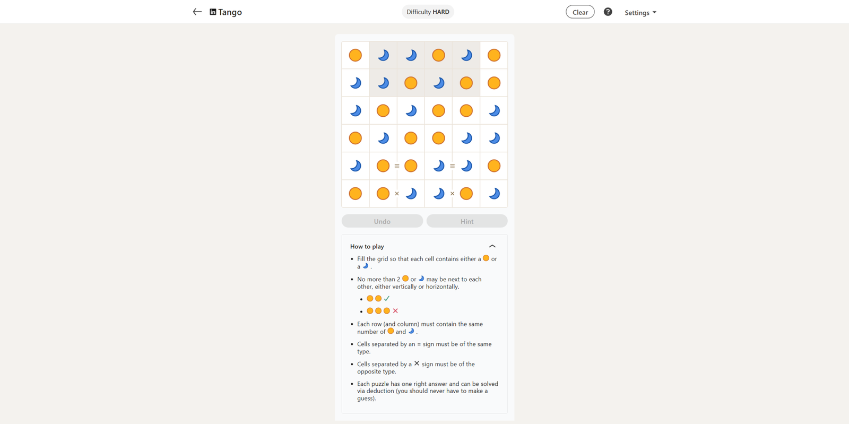Screen dimensions: 849x424
Task: Click the Tango title in the header
Action: coord(230,12)
